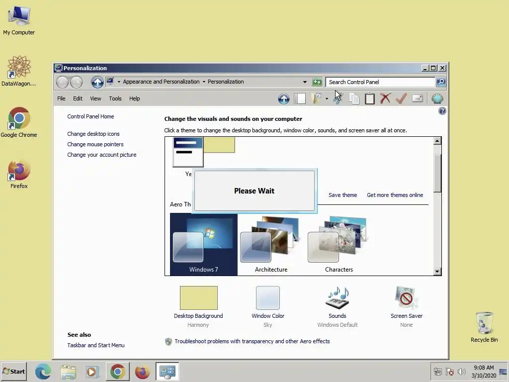Image resolution: width=509 pixels, height=382 pixels.
Task: Select the DataWagon desktop shortcut
Action: (19, 71)
